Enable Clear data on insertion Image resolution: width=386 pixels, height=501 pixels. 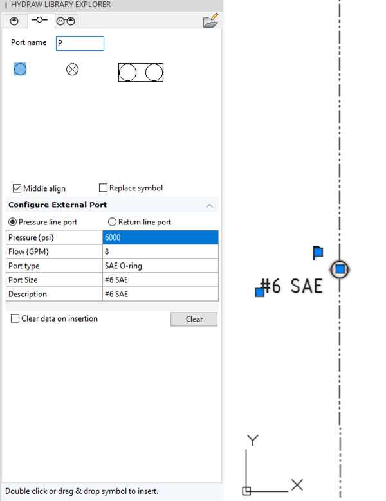(x=15, y=318)
